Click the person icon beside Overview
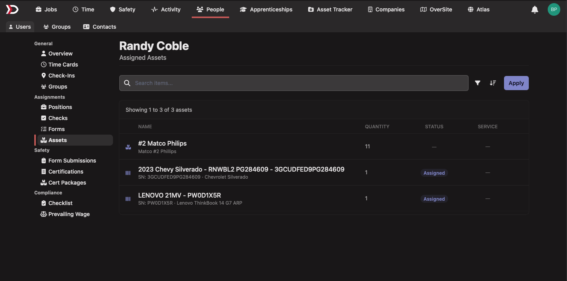This screenshot has height=281, width=567. point(44,54)
